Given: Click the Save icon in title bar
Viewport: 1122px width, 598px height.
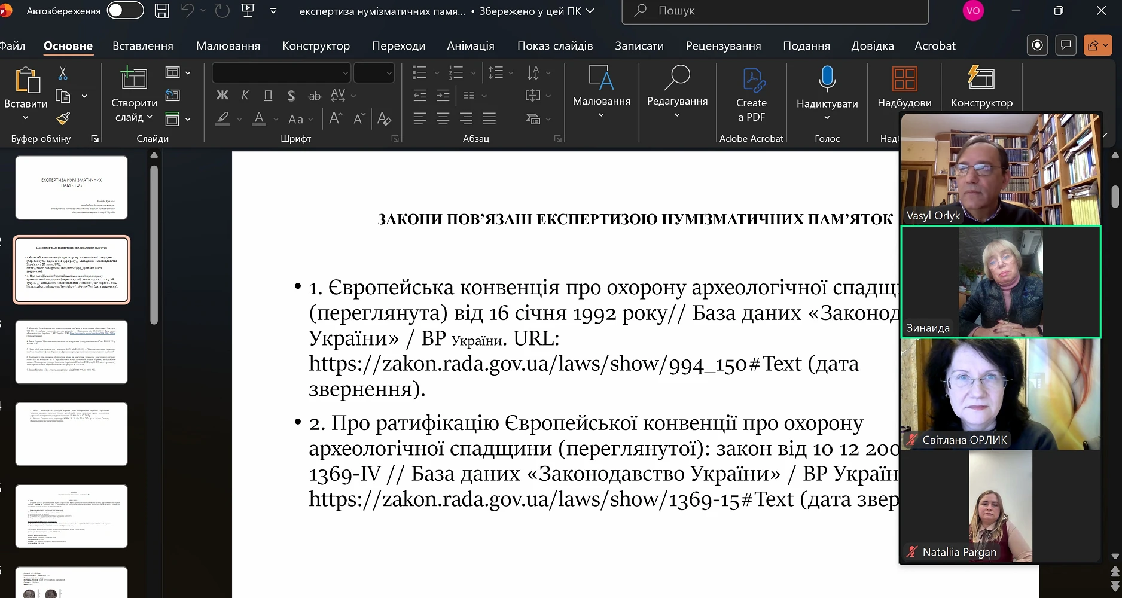Looking at the screenshot, I should point(162,11).
